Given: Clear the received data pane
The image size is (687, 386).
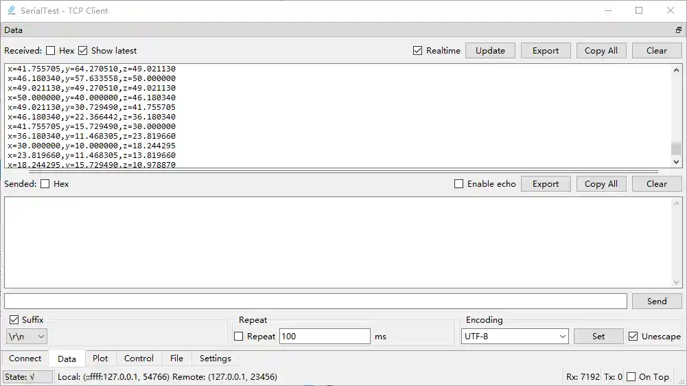Looking at the screenshot, I should point(657,50).
